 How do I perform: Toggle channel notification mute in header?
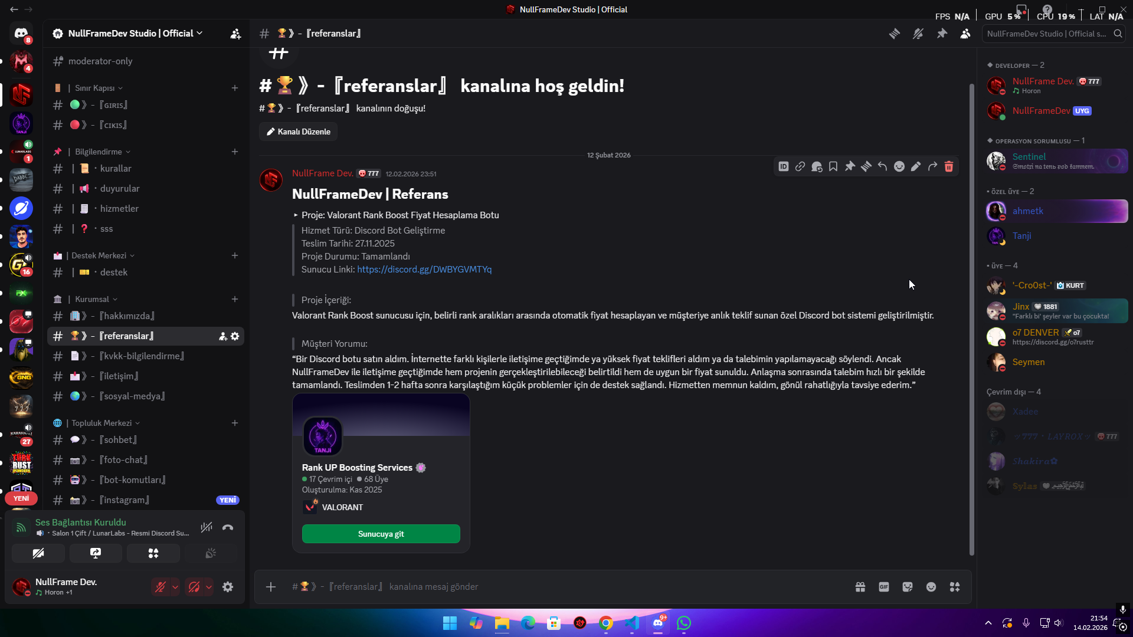(918, 34)
